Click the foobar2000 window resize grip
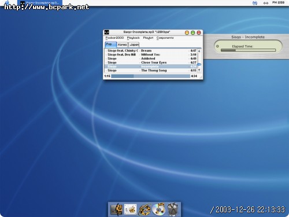Screen dimensions: 289x217 click(201, 77)
